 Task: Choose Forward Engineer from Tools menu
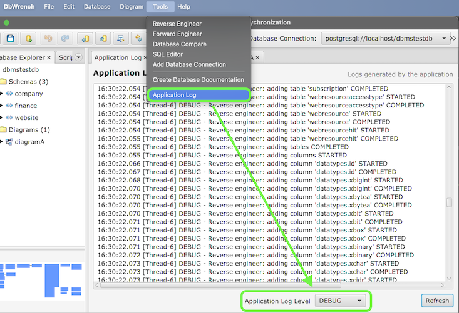click(199, 34)
